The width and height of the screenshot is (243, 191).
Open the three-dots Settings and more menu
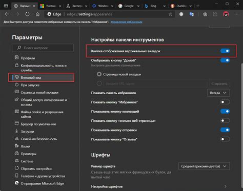tap(237, 14)
